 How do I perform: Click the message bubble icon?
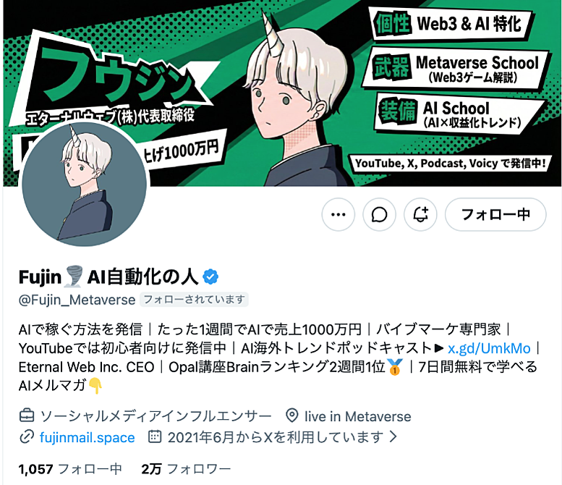(x=379, y=214)
